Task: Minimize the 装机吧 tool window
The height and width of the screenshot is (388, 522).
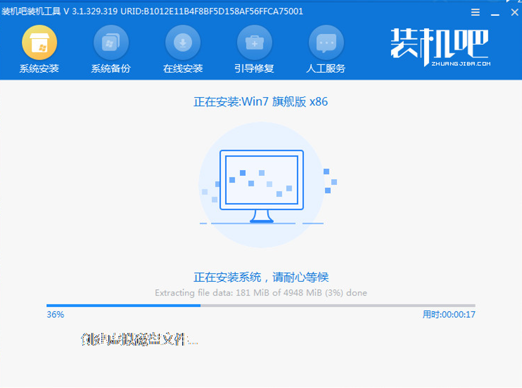Action: point(496,12)
